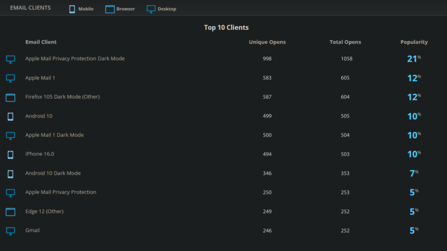Click unique opens value 998
Viewport: 447px width, 251px height.
(x=267, y=59)
